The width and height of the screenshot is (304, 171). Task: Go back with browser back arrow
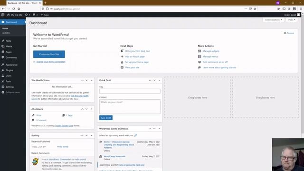coord(3,9)
